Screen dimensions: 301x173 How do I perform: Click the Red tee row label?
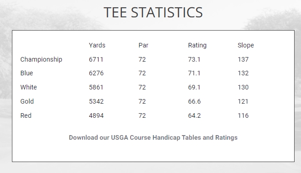(x=26, y=115)
